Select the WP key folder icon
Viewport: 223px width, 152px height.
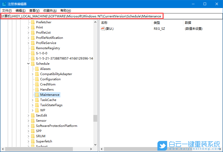click(x=37, y=110)
